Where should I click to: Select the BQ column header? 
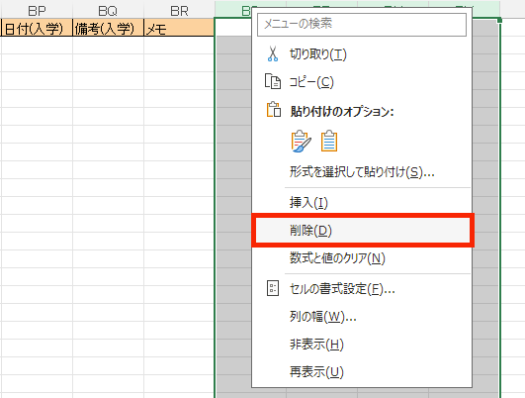pyautogui.click(x=108, y=10)
